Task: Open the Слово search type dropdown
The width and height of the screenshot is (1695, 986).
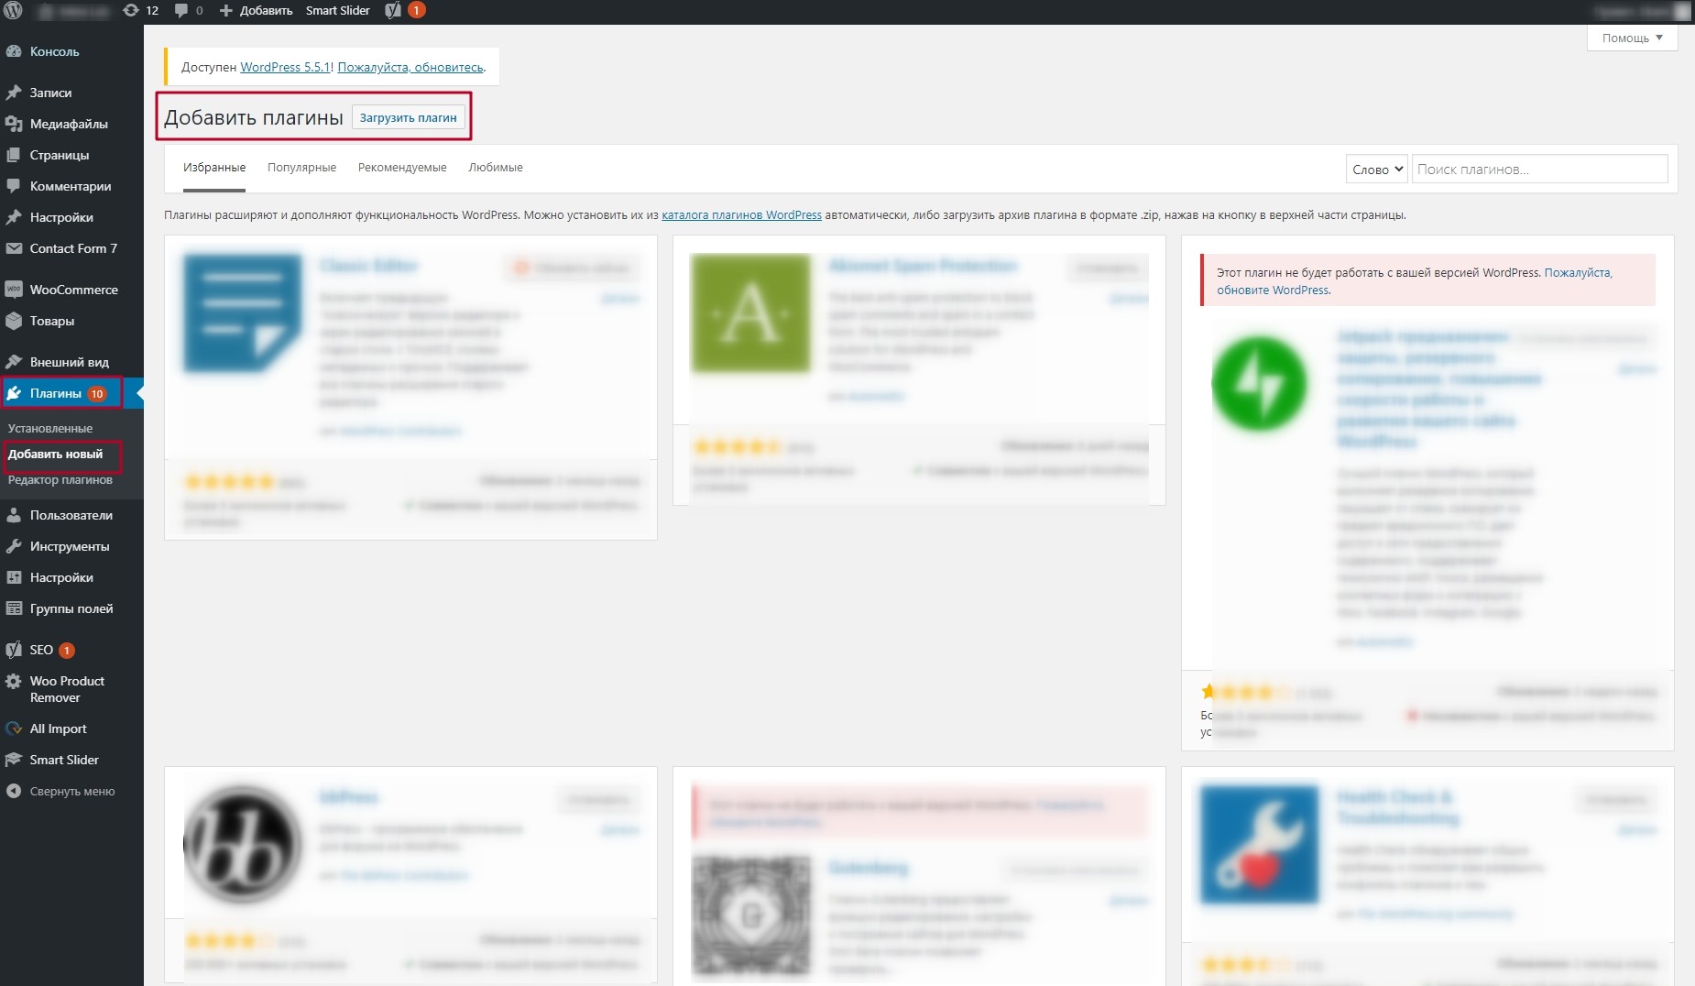Action: [1376, 169]
